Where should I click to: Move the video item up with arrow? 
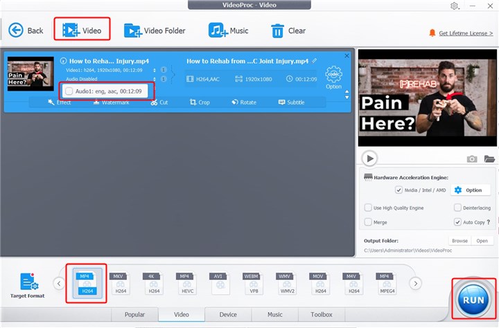click(347, 91)
